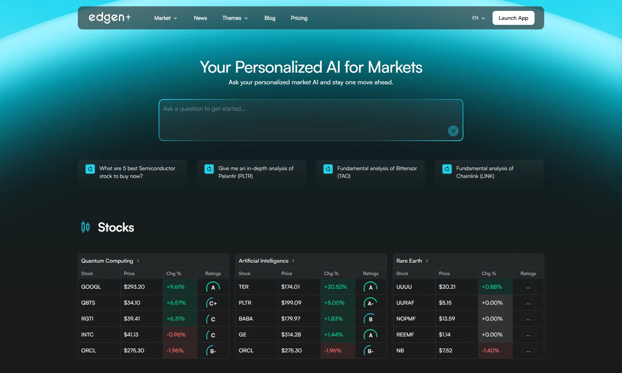This screenshot has height=373, width=622.
Task: Select the GOOGL stock ticker
Action: (x=91, y=287)
